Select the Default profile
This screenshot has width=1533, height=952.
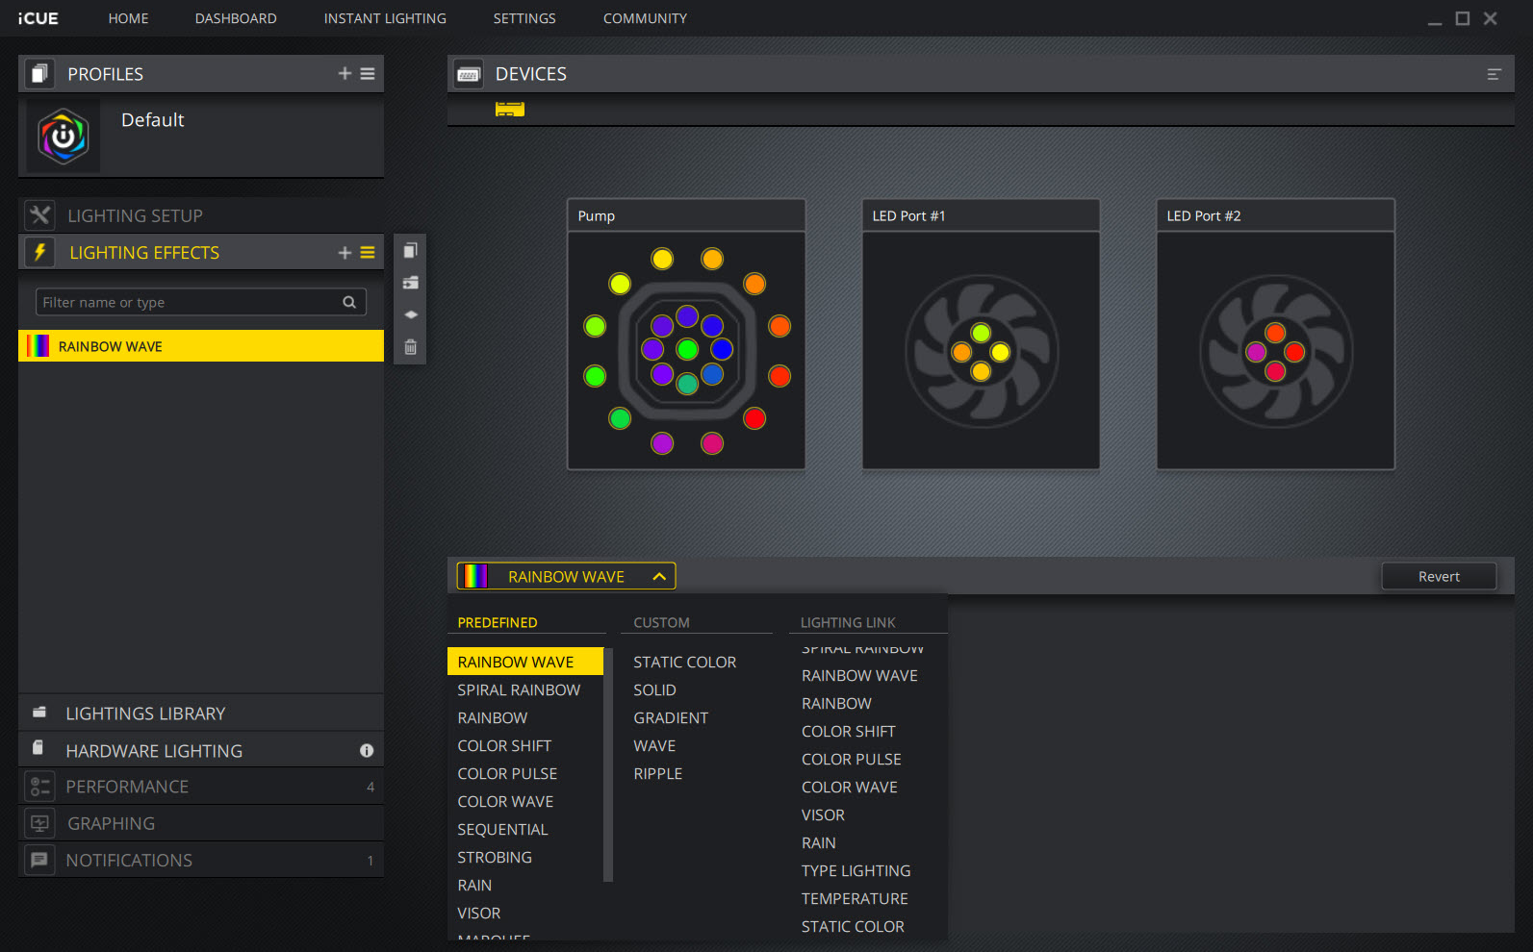(x=201, y=137)
